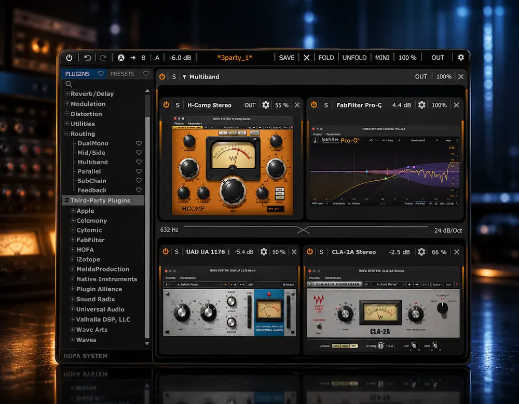Click the search magnifier icon
Image resolution: width=519 pixels, height=404 pixels.
pyautogui.click(x=69, y=84)
